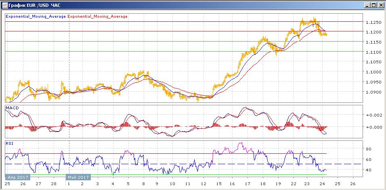386x190 pixels.
Task: Click the +0.002 MACD scale value
Action: point(374,115)
